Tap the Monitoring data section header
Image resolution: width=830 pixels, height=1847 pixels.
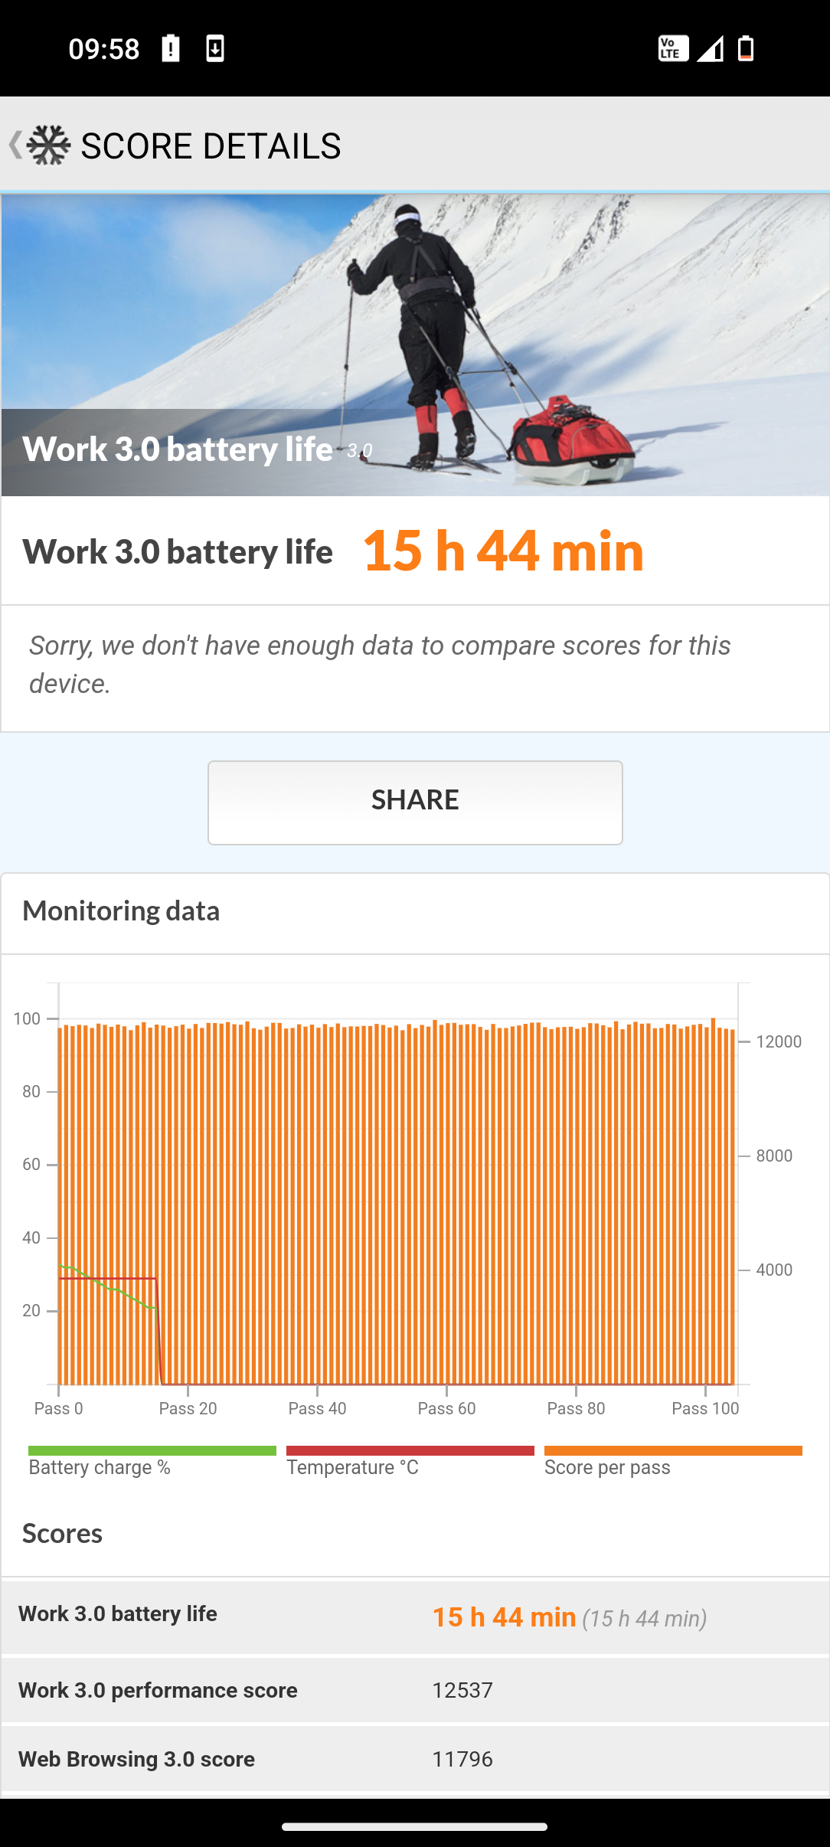click(x=121, y=911)
